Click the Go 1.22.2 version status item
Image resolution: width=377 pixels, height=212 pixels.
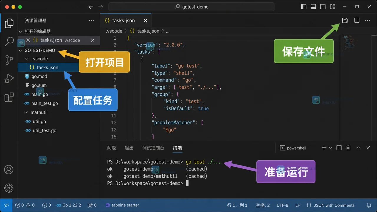click(68, 205)
